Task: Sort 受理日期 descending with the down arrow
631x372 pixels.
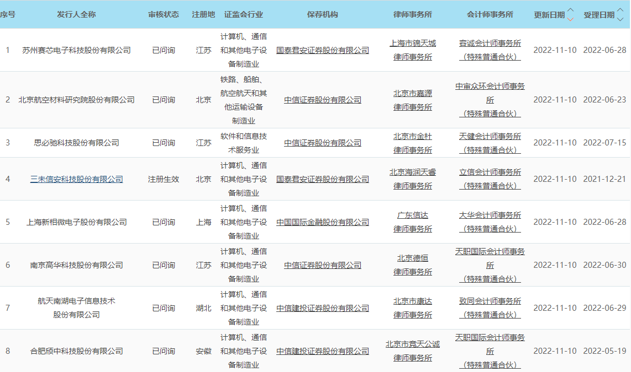Action: tap(620, 19)
